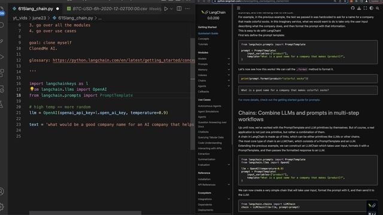The width and height of the screenshot is (383, 215).
Task: Open the Autonomous Agents use case
Action: pos(209,106)
